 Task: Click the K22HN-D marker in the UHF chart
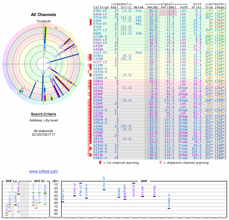click(x=86, y=198)
